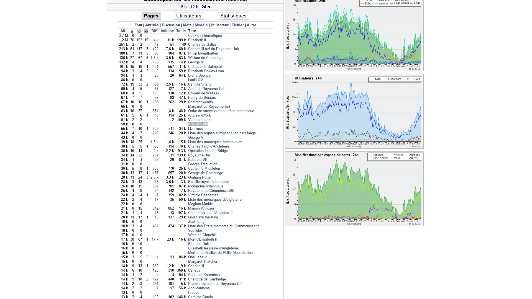Viewport: 532px width, 299px height.
Task: Open the Henry de Sussex page
Action: coord(202,98)
